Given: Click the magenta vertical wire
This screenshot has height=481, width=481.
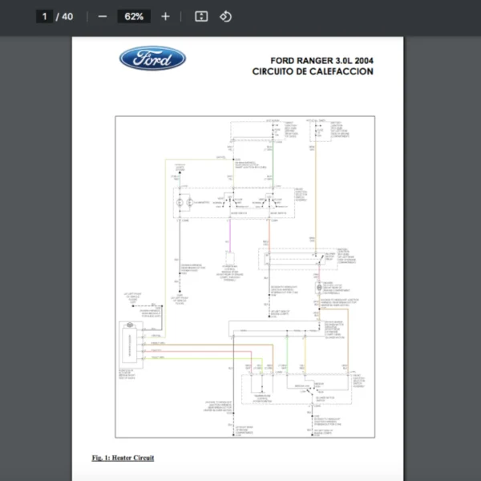Looking at the screenshot, I should coord(231,236).
